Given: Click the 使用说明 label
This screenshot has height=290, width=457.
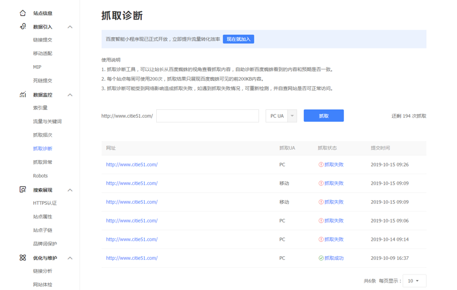Looking at the screenshot, I should [x=111, y=59].
